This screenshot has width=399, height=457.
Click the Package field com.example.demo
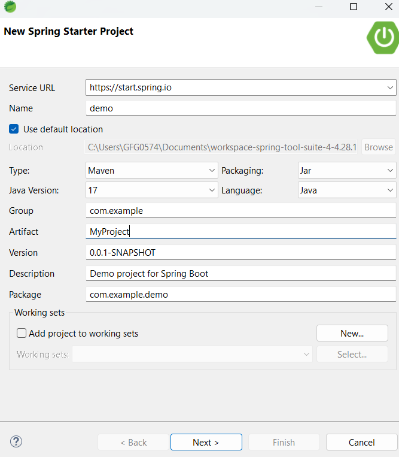pyautogui.click(x=240, y=295)
